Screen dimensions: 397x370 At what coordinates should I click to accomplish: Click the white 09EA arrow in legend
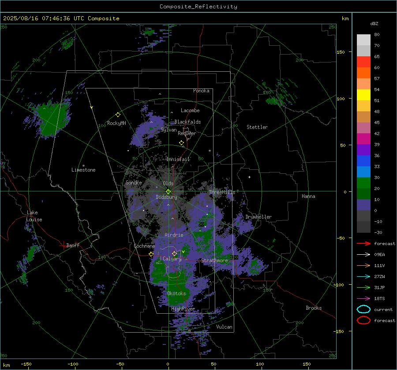363,255
